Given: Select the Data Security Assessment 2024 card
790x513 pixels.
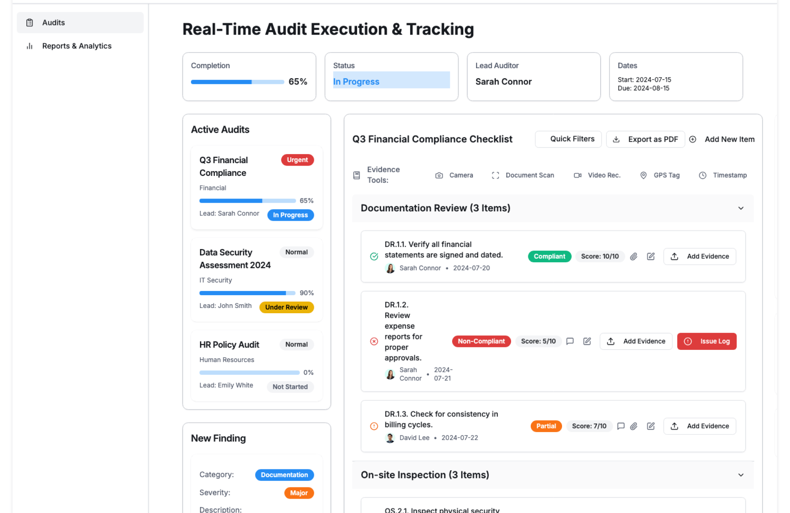Looking at the screenshot, I should (x=256, y=280).
